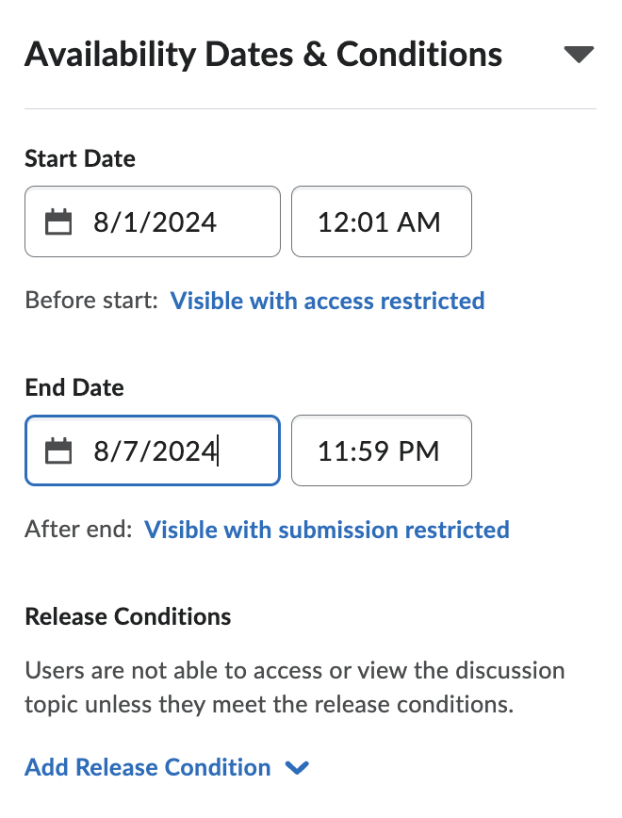Image resolution: width=622 pixels, height=818 pixels.
Task: Click the Availability Dates & Conditions heading
Action: click(x=264, y=54)
